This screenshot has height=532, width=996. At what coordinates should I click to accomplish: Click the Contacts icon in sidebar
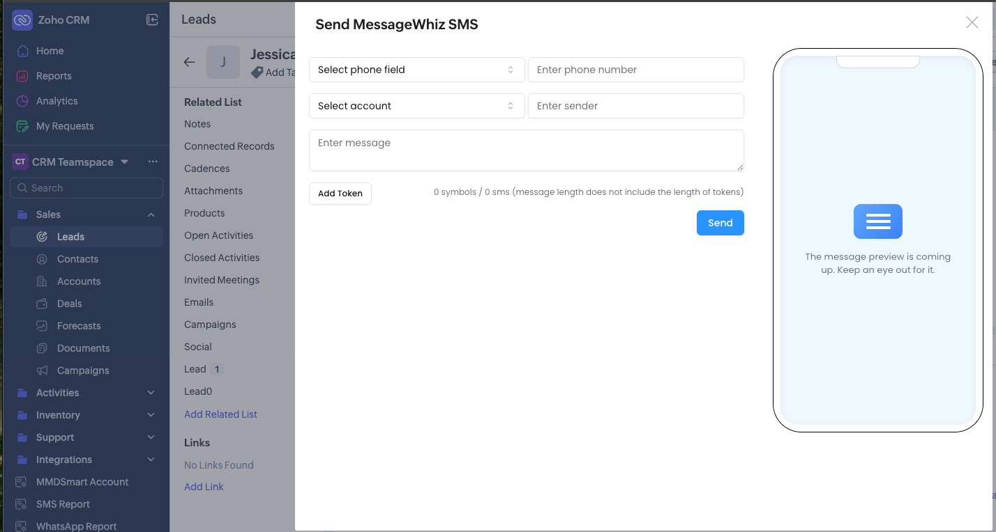click(x=43, y=259)
